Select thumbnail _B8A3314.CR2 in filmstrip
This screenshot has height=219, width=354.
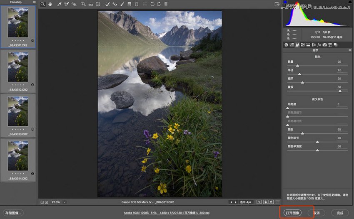18,160
